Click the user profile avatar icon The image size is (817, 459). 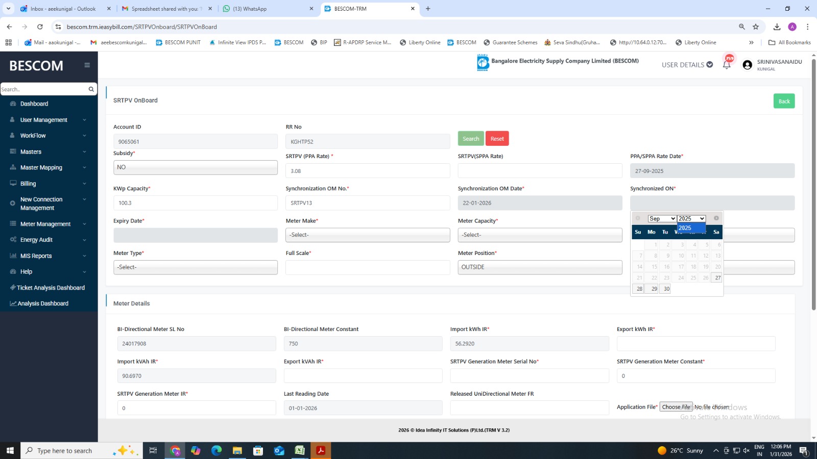click(748, 65)
